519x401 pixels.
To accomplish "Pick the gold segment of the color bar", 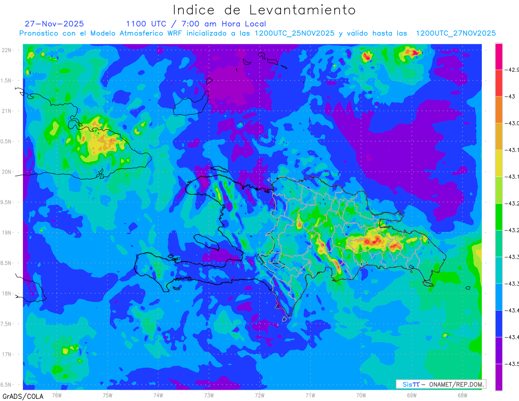I will tap(499, 137).
